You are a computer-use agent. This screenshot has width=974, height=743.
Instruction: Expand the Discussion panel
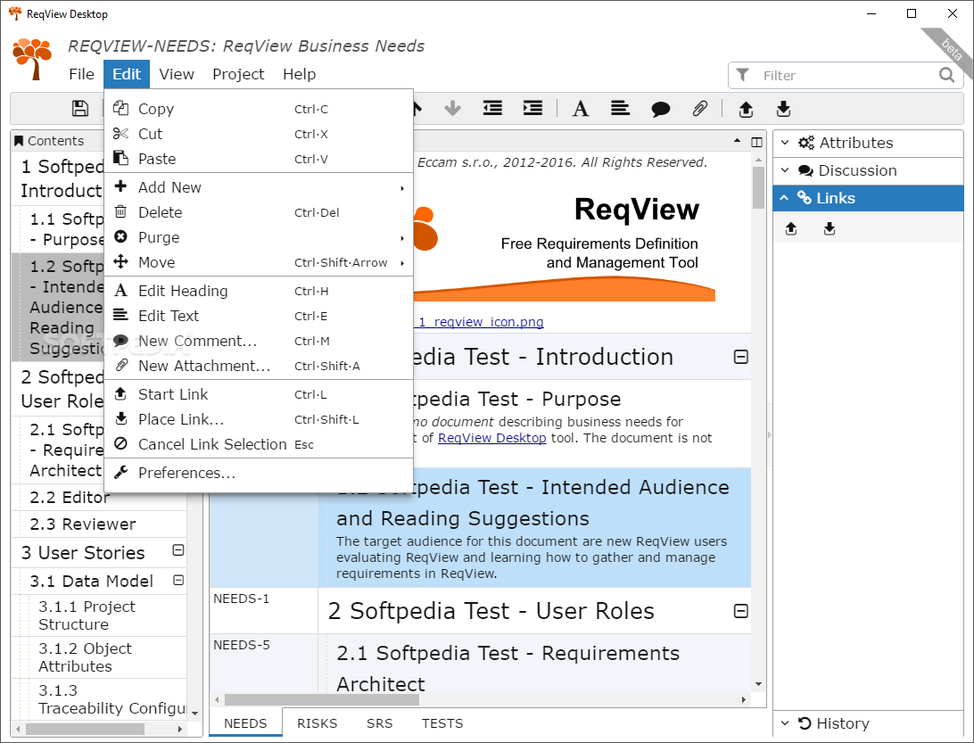(868, 170)
